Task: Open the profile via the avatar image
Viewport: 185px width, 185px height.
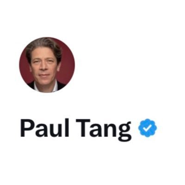Action: coord(47,65)
